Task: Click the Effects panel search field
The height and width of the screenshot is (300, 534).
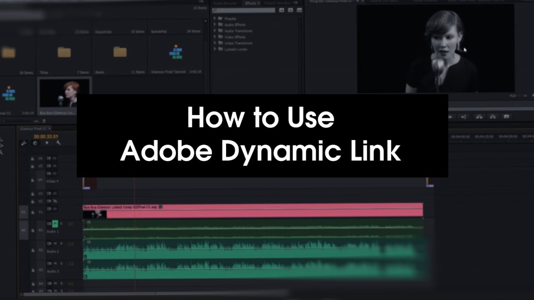Action: pyautogui.click(x=244, y=10)
